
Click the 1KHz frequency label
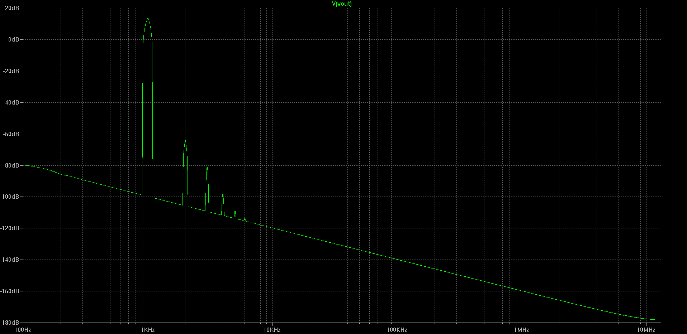148,330
